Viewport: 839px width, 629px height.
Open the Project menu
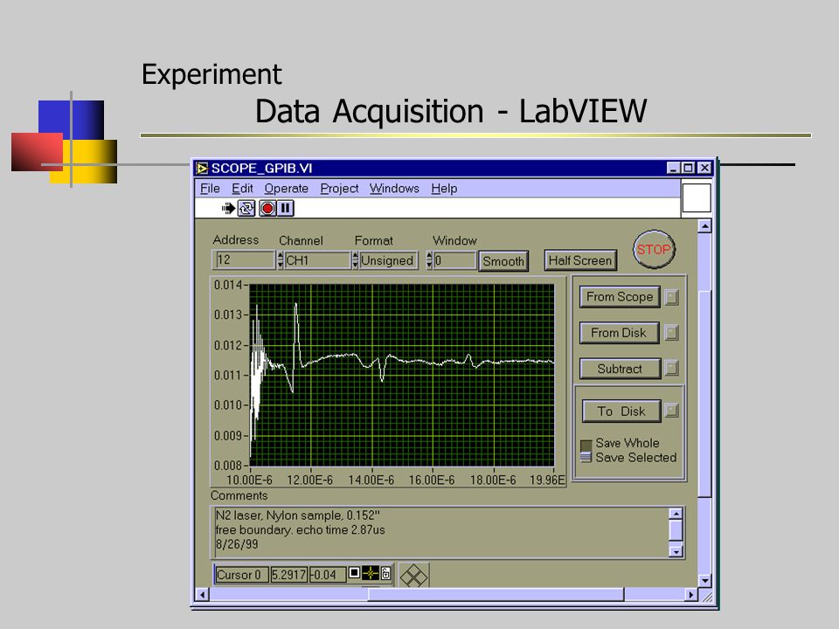[x=339, y=189]
